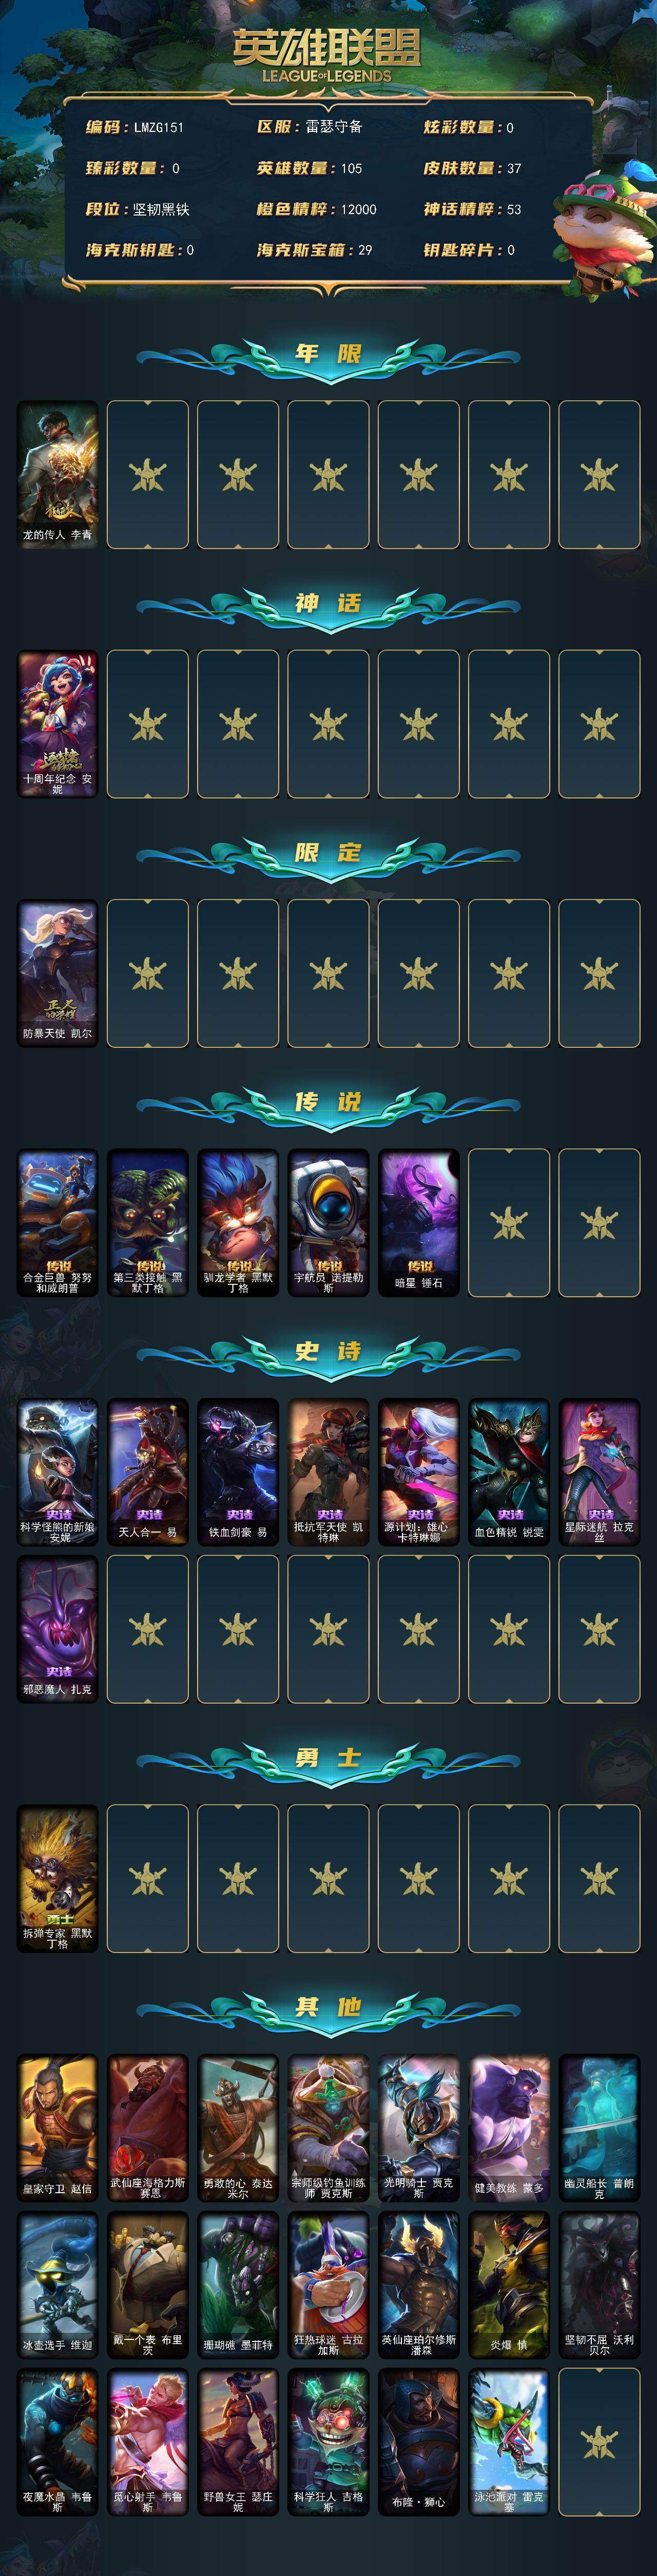Select the 冰壶选手 维迦 skin thumbnail
Screen dimensions: 657x2576
pos(57,2285)
